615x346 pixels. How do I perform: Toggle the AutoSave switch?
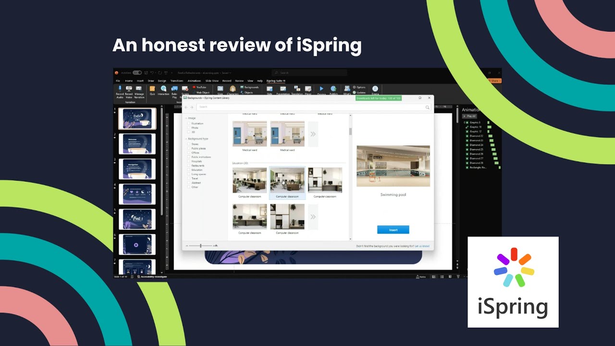pyautogui.click(x=137, y=73)
